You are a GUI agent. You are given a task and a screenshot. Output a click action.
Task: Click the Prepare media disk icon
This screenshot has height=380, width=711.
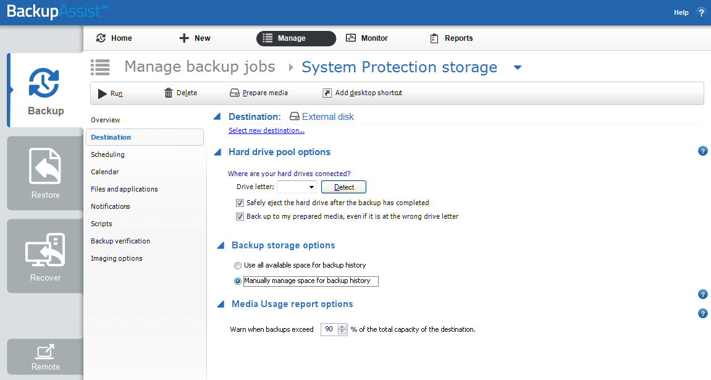pos(235,93)
